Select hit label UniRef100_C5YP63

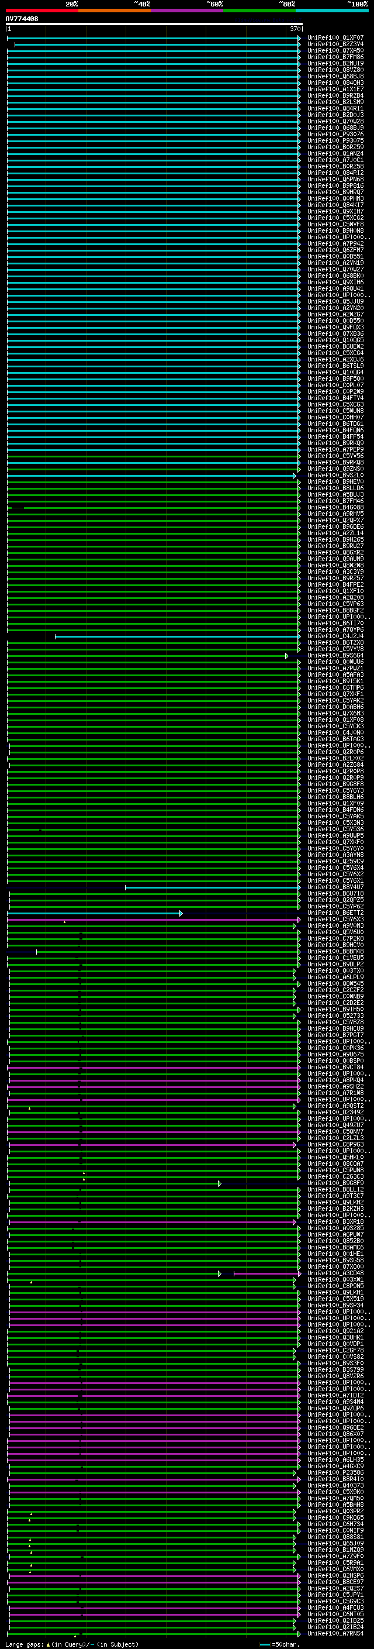pos(335,604)
